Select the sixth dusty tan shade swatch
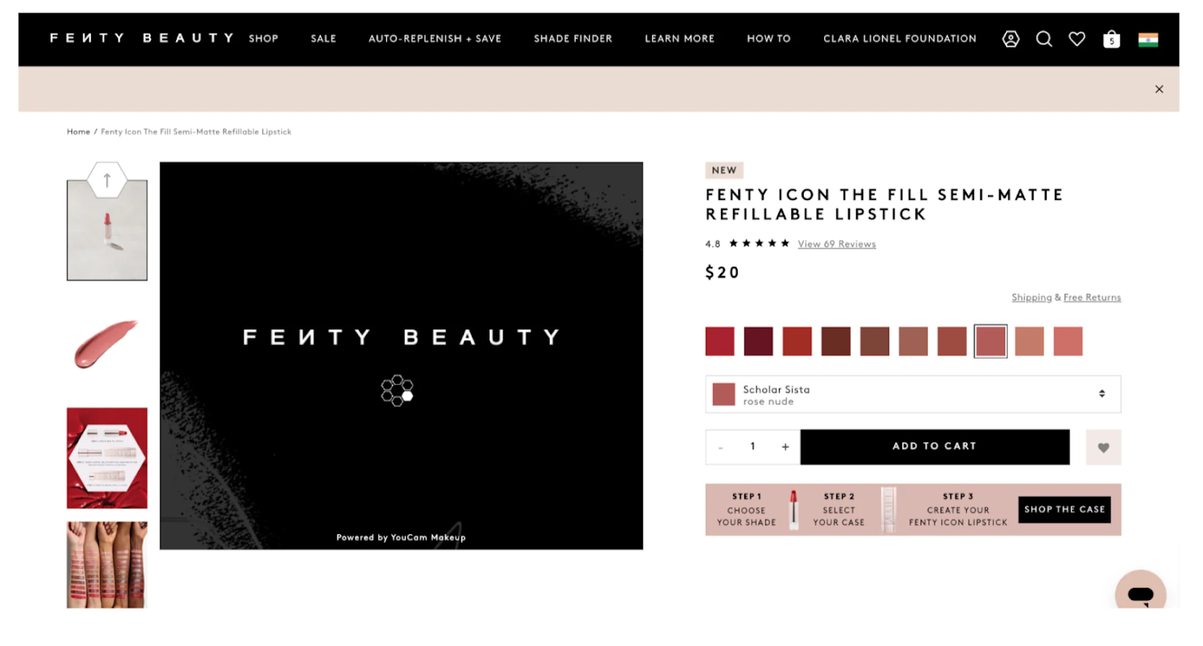The width and height of the screenshot is (1203, 646). click(914, 341)
